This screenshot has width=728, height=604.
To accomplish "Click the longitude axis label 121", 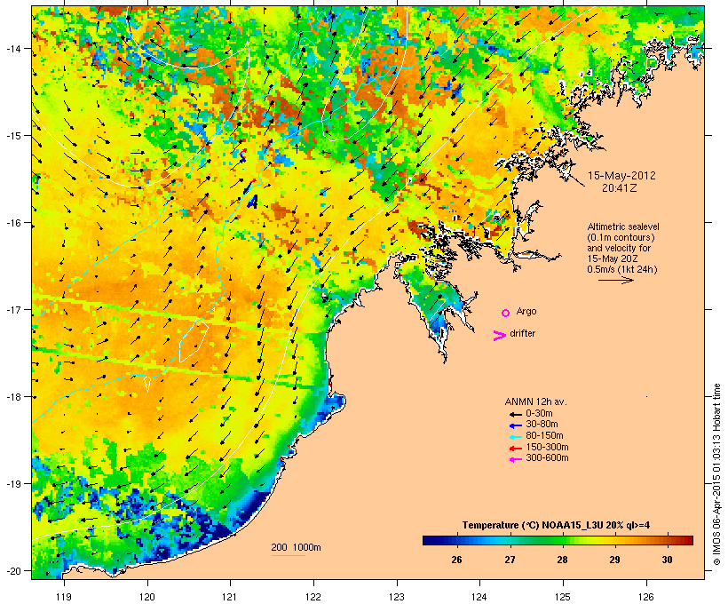I will coord(230,597).
